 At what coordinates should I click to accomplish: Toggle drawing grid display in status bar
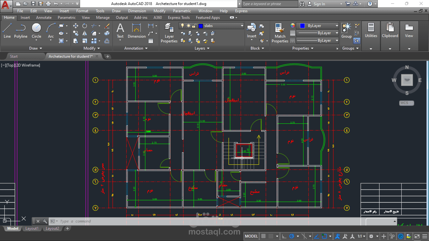(264, 236)
